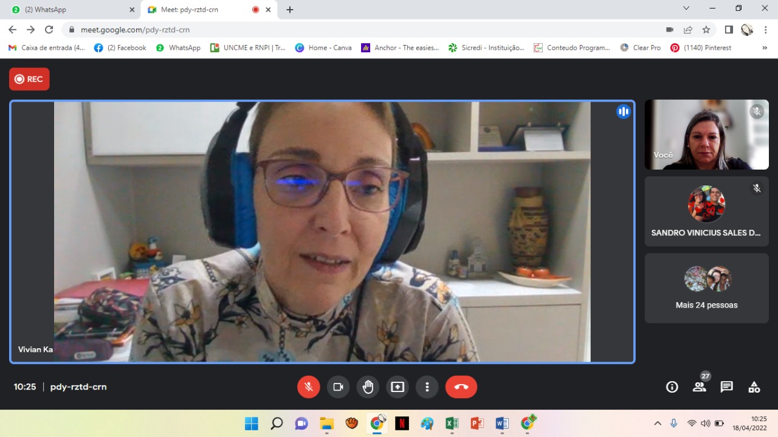Open a new browser tab
The image size is (778, 437).
[x=290, y=10]
